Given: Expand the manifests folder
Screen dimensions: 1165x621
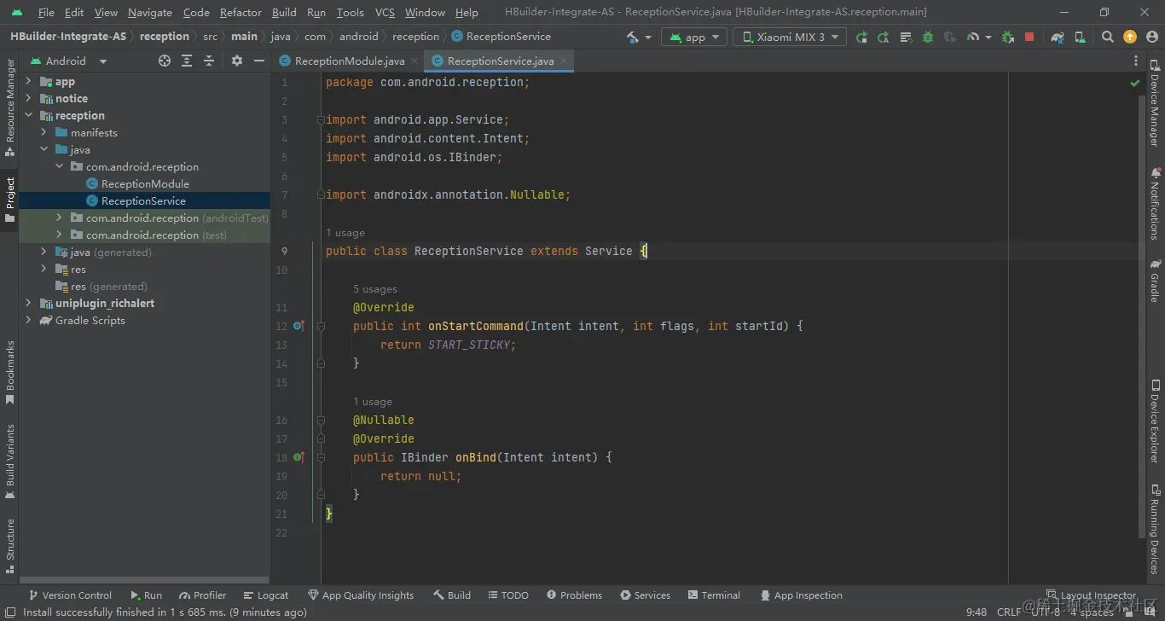Looking at the screenshot, I should click(43, 132).
